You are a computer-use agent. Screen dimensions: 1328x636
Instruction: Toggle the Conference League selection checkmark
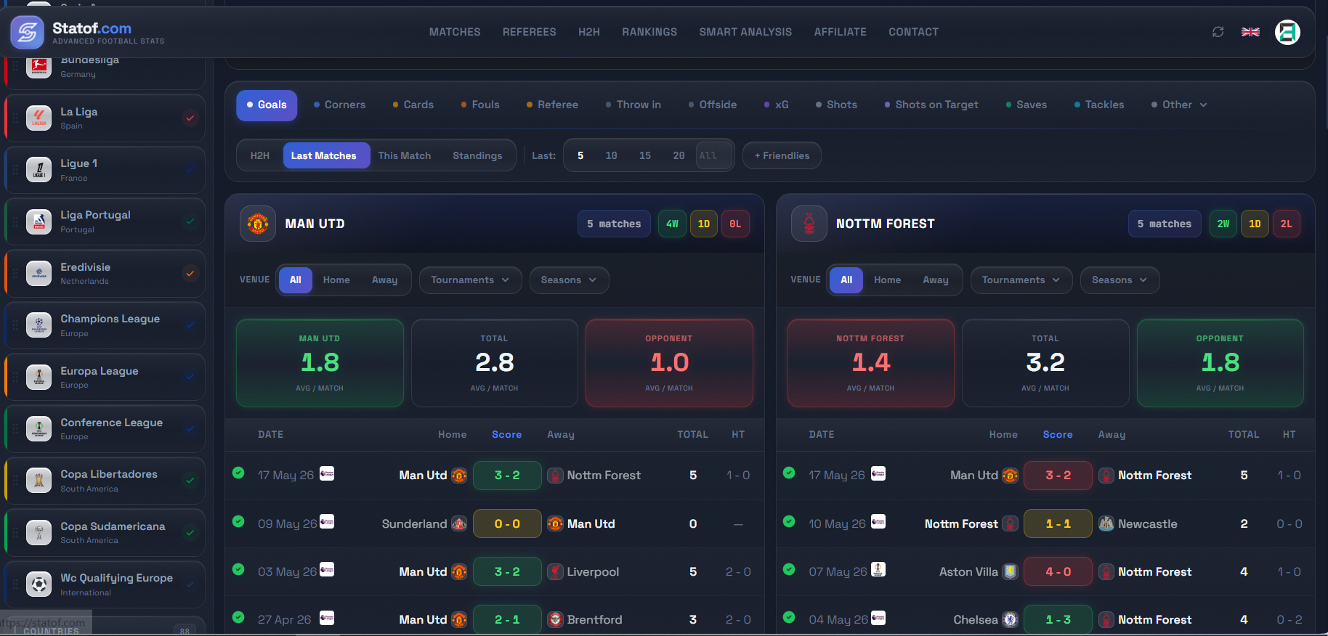tap(190, 428)
